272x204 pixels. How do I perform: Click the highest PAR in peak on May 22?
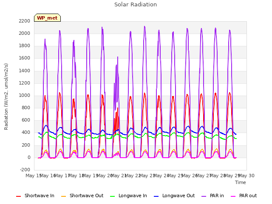coord(144,27)
